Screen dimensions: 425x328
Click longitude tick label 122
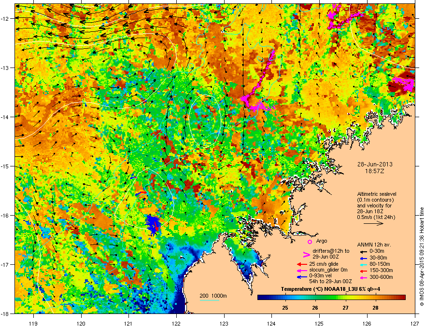(176, 323)
